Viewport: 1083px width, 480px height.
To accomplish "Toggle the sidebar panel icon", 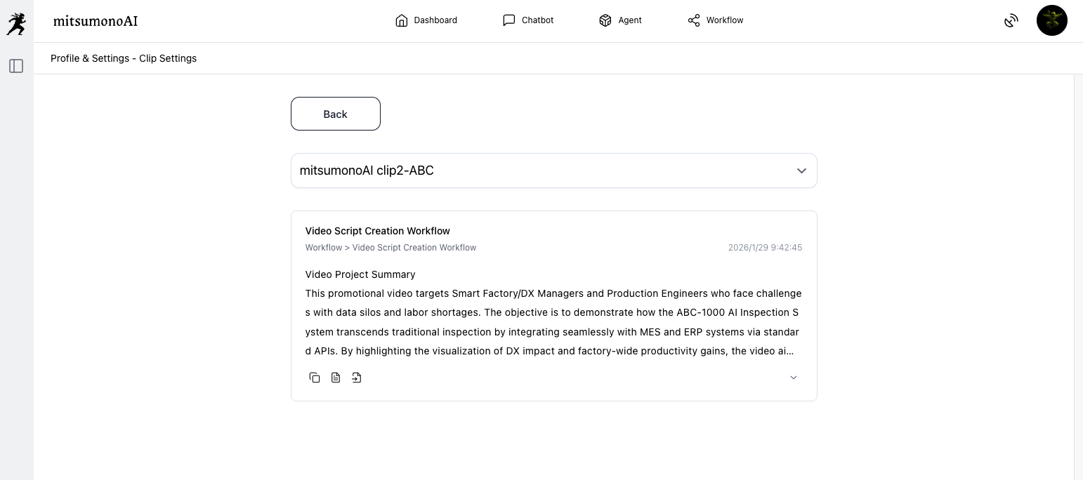I will 16,66.
